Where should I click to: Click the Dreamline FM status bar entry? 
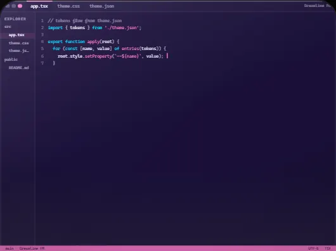coord(32,248)
